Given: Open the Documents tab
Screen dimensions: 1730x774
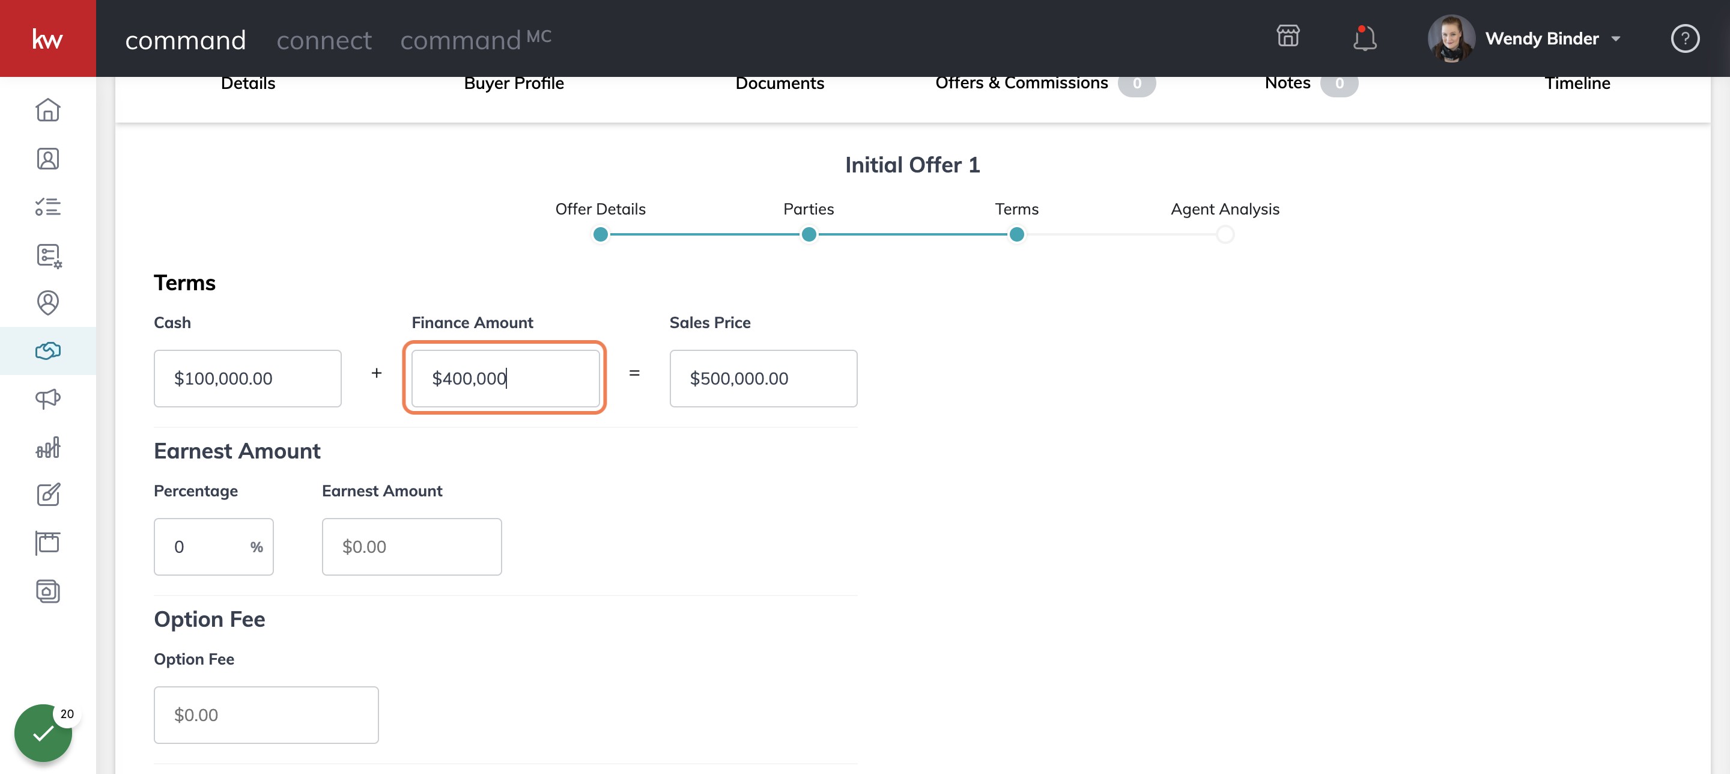Looking at the screenshot, I should click(780, 84).
